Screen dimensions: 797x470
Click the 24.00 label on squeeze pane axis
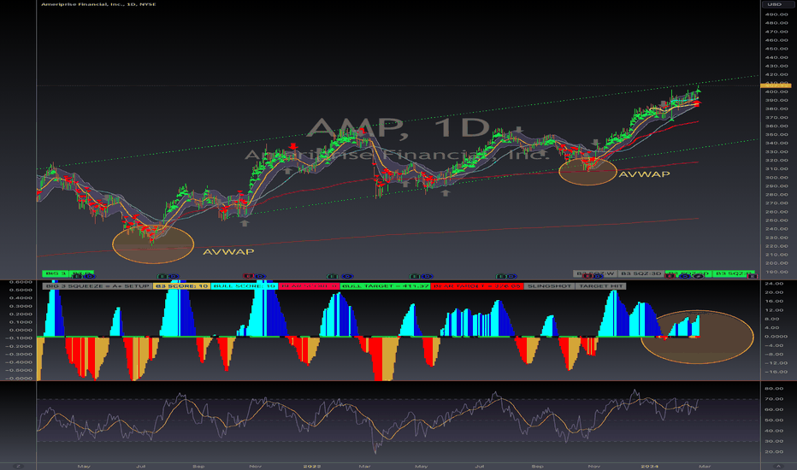[774, 284]
